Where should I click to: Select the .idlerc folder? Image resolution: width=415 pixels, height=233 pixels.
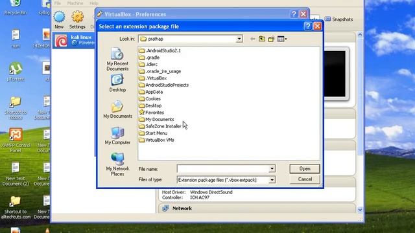(148, 64)
